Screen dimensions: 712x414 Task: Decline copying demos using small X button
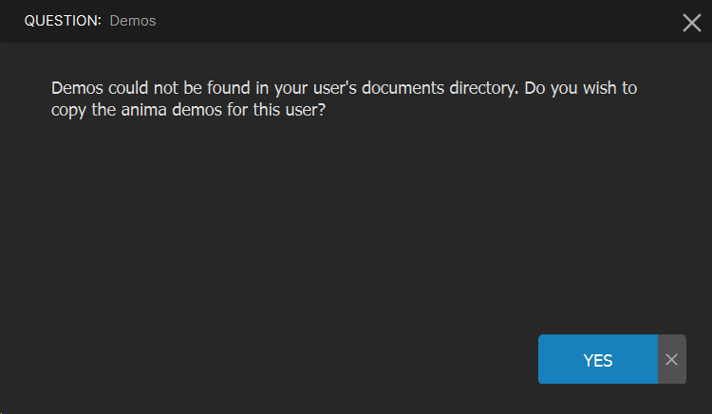point(671,359)
